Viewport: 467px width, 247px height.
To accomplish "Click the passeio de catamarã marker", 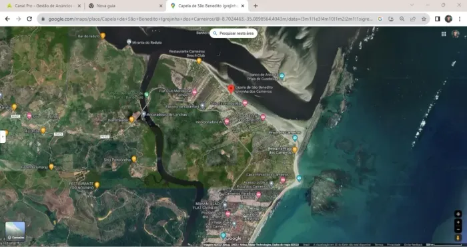I will click(x=203, y=105).
